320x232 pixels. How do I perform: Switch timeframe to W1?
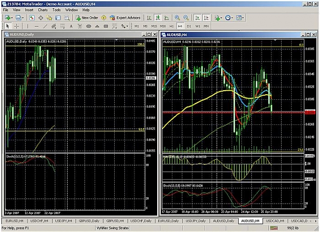(x=198, y=26)
